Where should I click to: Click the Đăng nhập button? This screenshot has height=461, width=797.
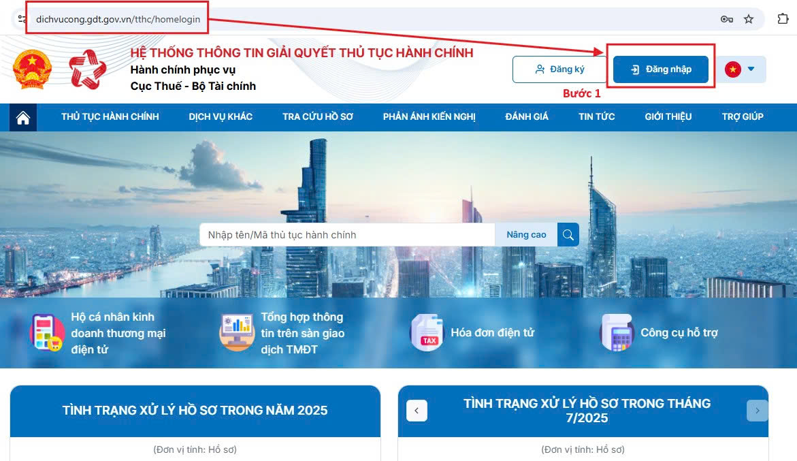click(661, 69)
